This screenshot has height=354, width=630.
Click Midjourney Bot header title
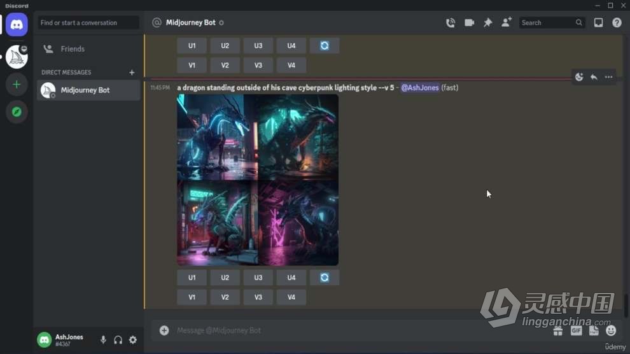point(190,23)
